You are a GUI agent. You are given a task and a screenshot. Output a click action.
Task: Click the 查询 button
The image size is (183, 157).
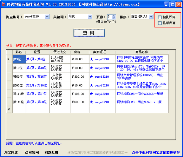89,33
